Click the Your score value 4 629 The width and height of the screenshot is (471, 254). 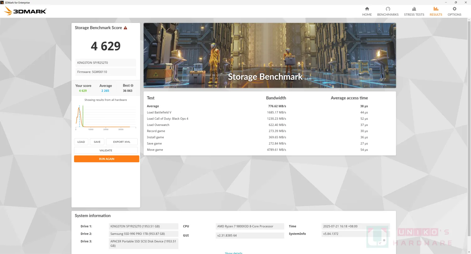tap(83, 91)
